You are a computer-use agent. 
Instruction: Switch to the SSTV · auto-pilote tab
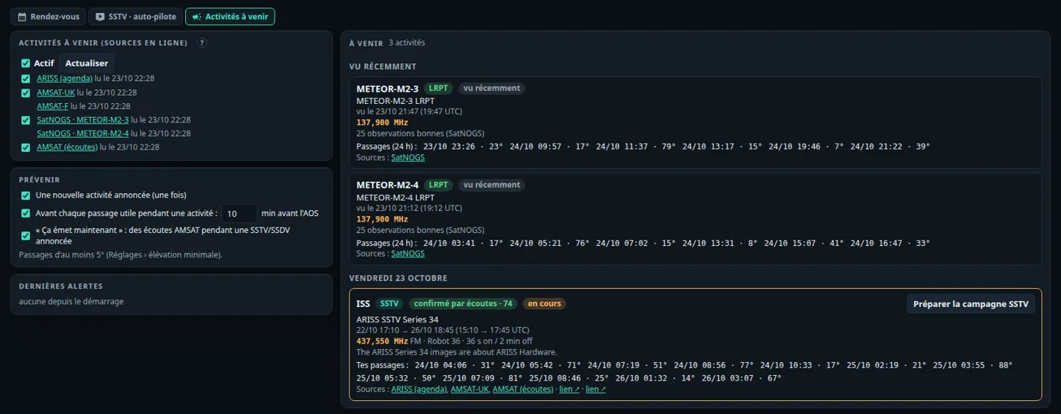(135, 16)
